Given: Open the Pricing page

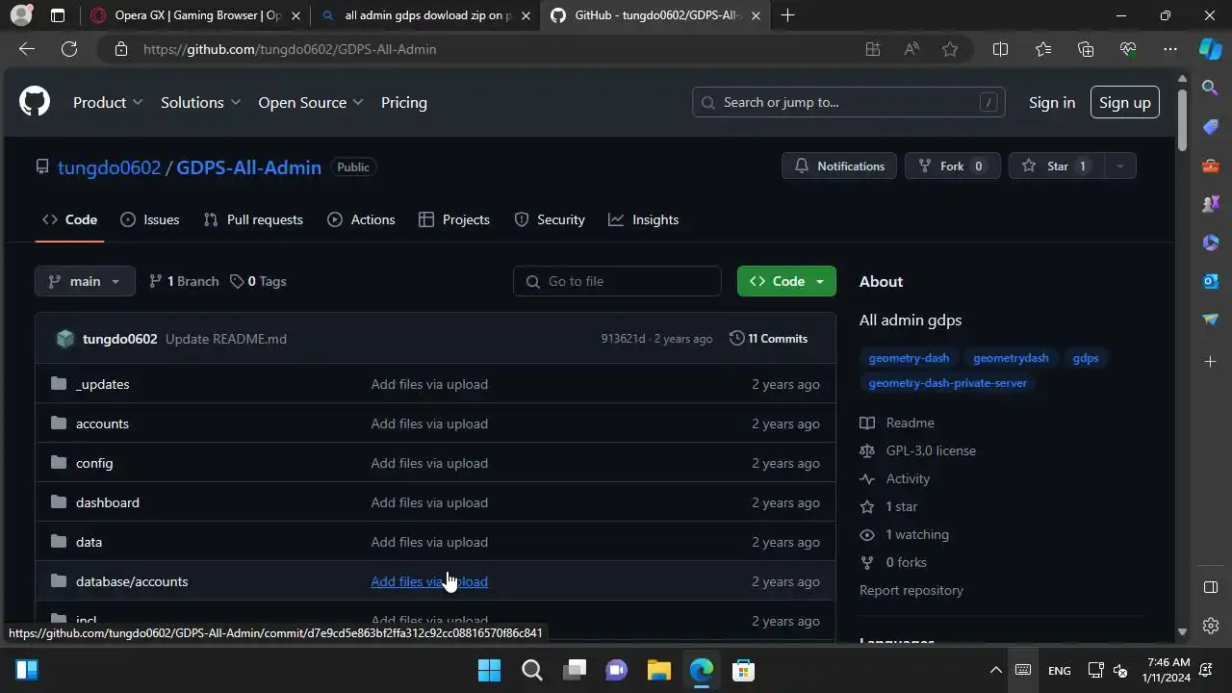Looking at the screenshot, I should click(404, 102).
